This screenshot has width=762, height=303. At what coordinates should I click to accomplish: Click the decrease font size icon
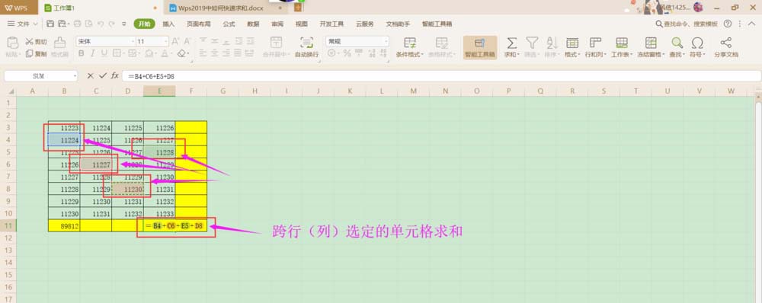coord(187,42)
